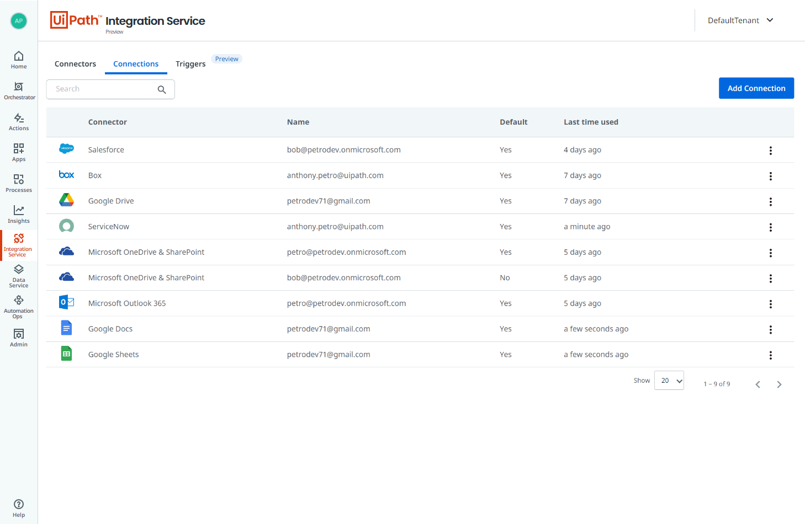
Task: Click the Box connector icon
Action: [66, 175]
